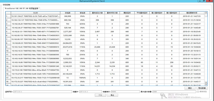
Task: Select the FrontServer-192.168.57.188 tab
Action: coord(21,8)
